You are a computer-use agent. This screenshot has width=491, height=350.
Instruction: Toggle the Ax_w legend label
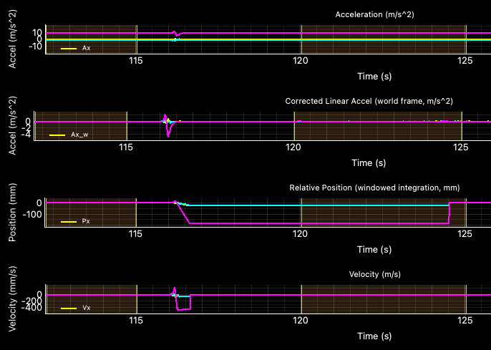79,135
